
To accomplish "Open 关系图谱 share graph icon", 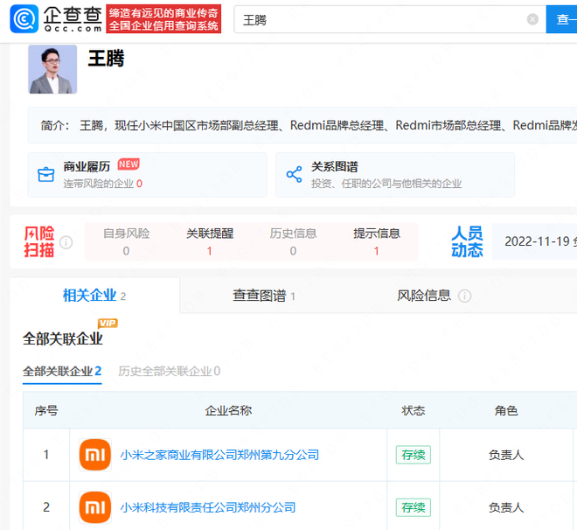I will coord(294,174).
